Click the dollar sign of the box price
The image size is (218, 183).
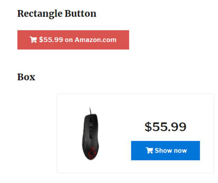[x=148, y=127]
